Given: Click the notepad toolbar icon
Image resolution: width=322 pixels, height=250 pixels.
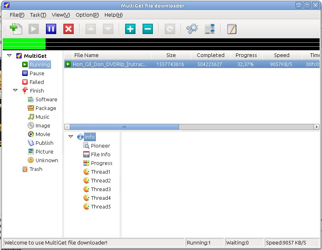Looking at the screenshot, I should click(x=232, y=29).
